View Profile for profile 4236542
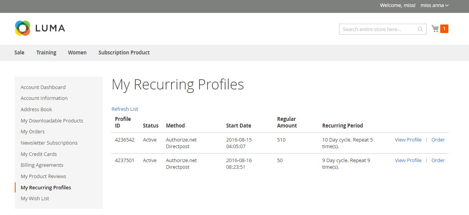Image resolution: width=469 pixels, height=215 pixels. click(x=408, y=140)
